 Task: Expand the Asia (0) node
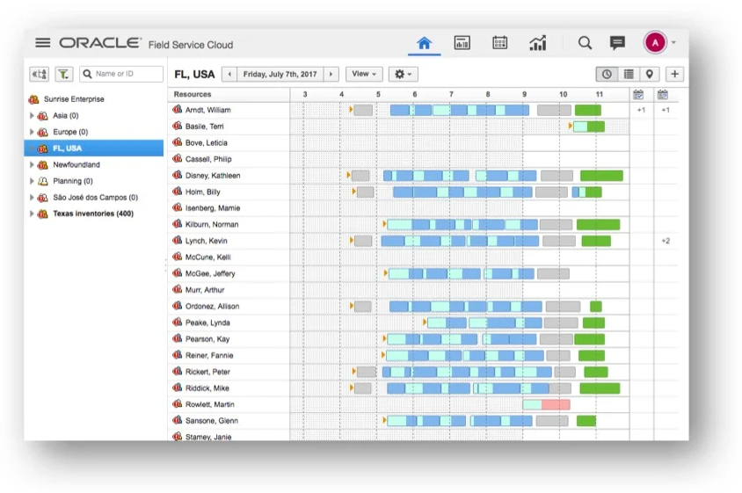click(x=32, y=115)
